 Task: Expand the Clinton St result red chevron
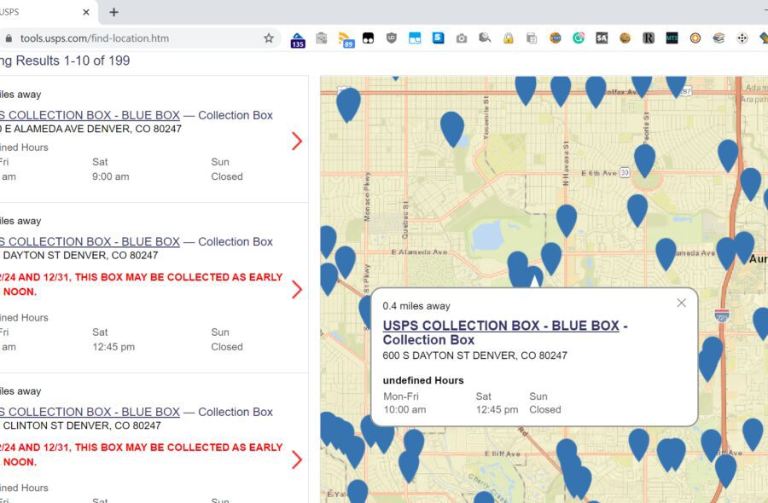[x=297, y=460]
